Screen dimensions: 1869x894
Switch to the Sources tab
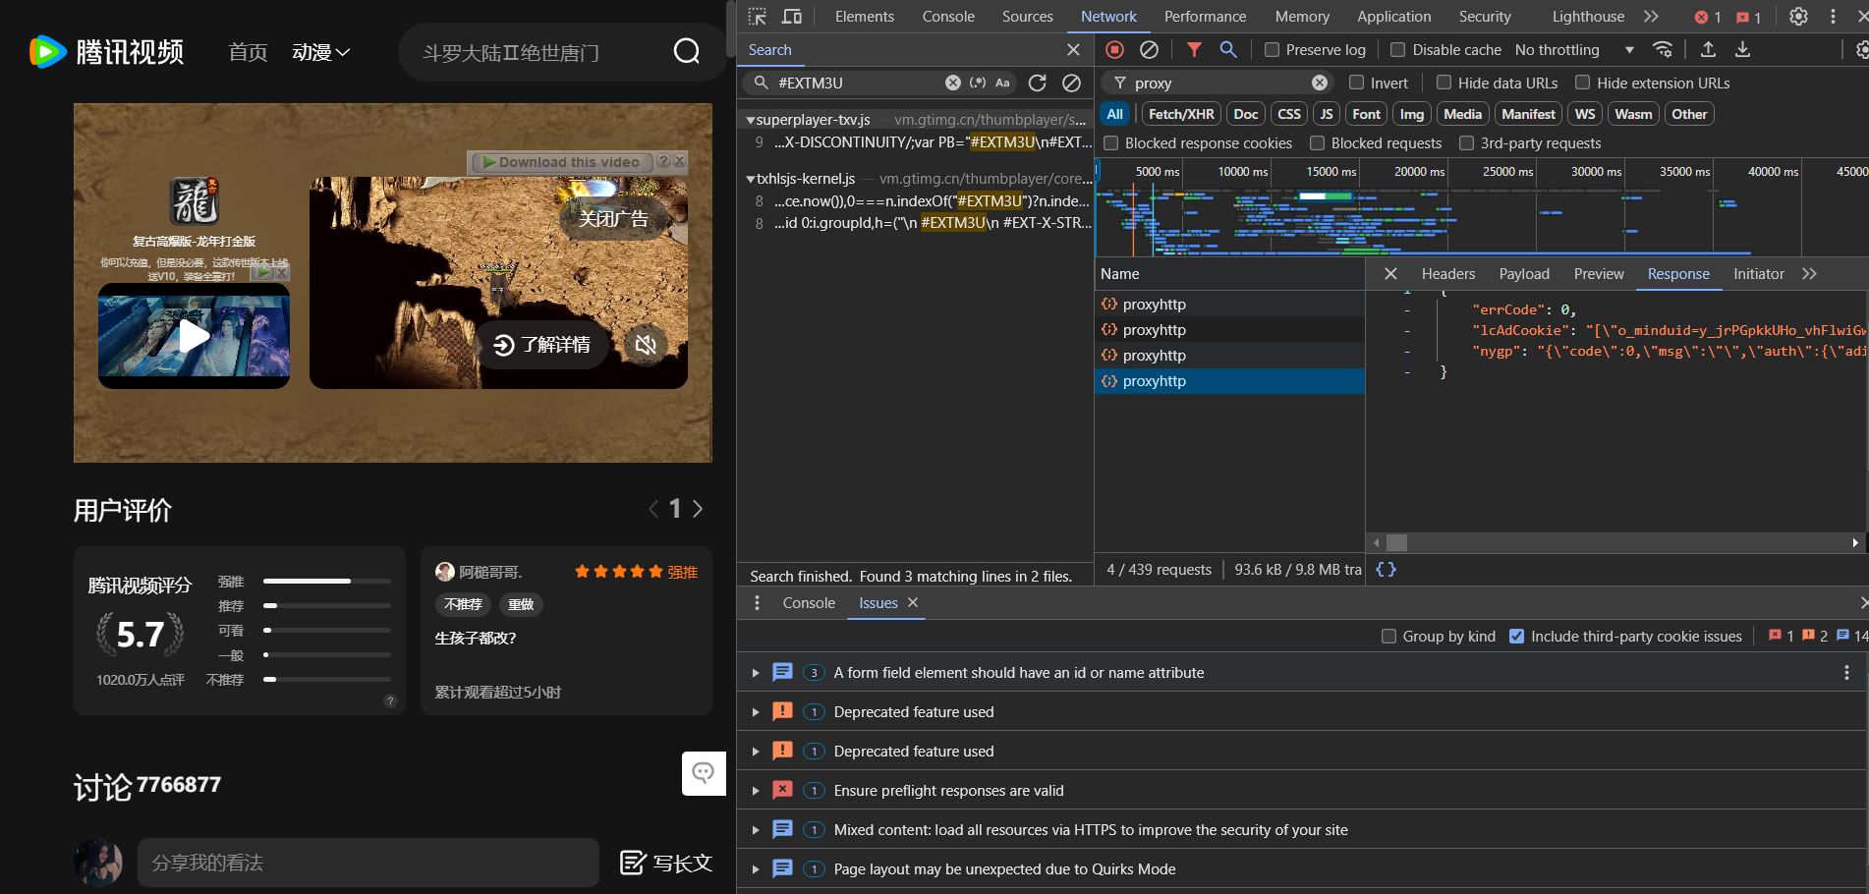[1027, 17]
